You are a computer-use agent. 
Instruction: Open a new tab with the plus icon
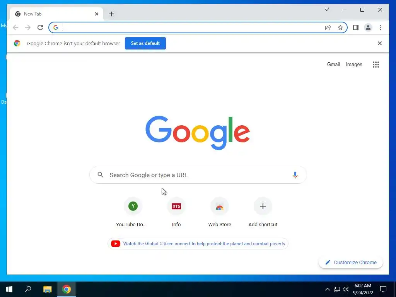coord(111,14)
